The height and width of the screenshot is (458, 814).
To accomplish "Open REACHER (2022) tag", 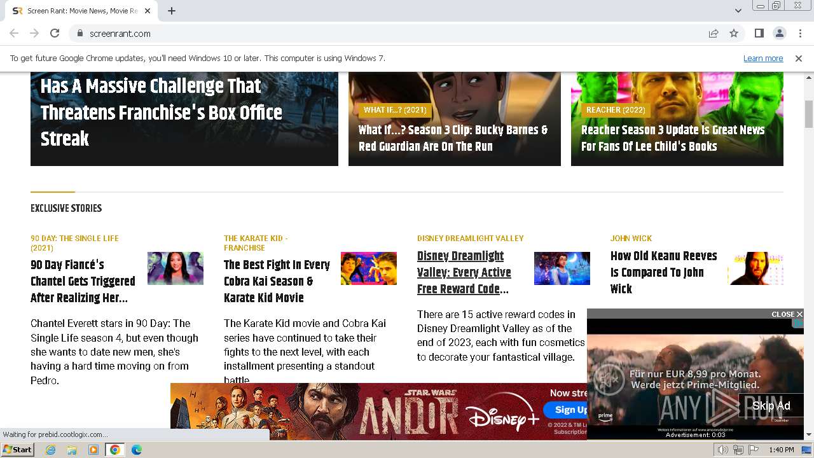I will click(x=616, y=110).
